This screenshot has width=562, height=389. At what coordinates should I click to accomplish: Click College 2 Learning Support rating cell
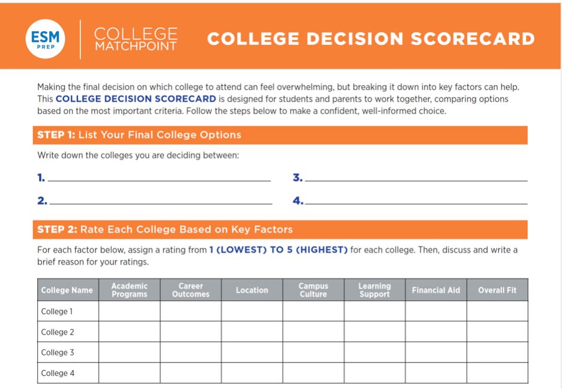[x=375, y=332]
